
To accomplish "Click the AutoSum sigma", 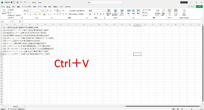I will coord(143,10).
